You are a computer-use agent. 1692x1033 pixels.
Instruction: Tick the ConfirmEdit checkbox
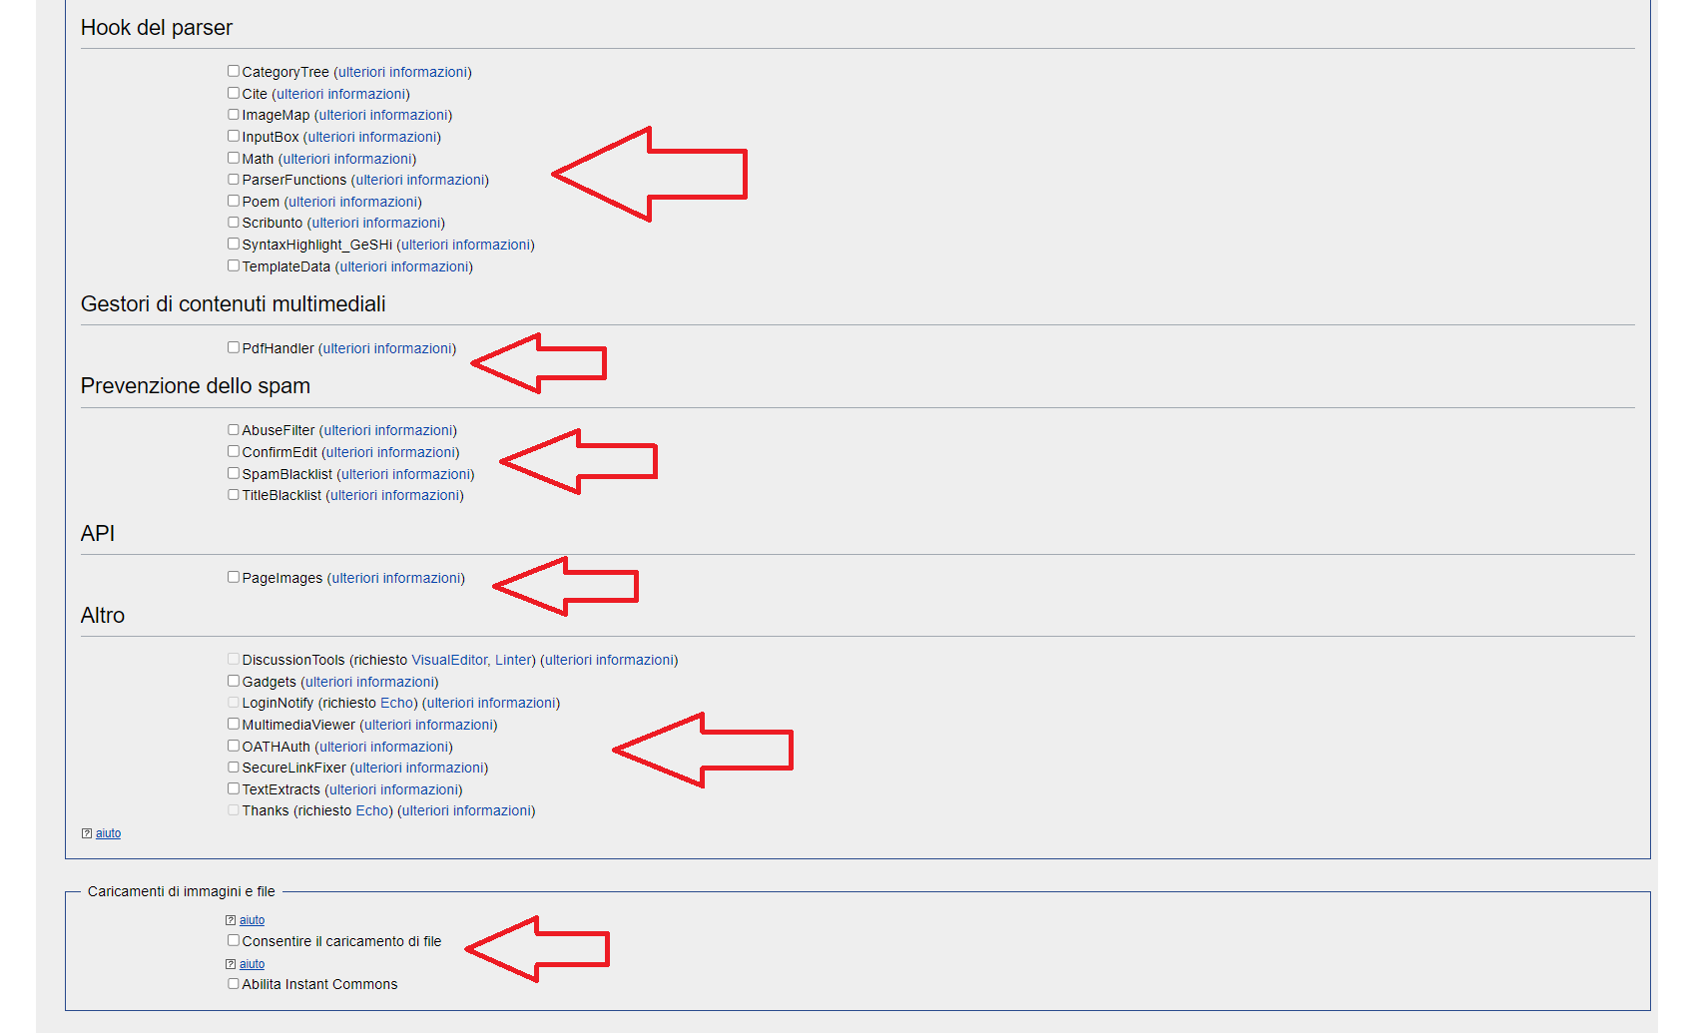click(x=233, y=452)
